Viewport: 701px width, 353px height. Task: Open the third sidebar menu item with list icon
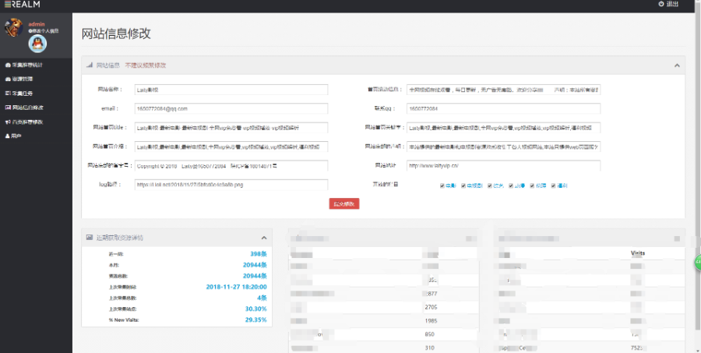point(23,94)
